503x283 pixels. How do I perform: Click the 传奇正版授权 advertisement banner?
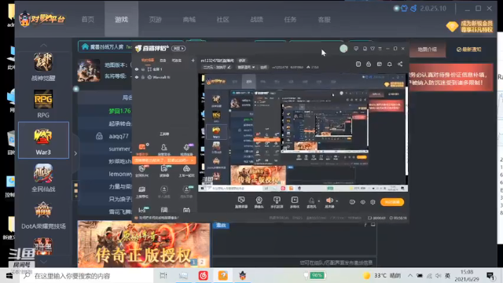point(144,244)
